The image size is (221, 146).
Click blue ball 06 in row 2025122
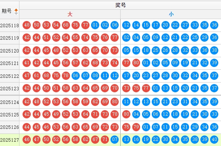pyautogui.click(x=75, y=76)
